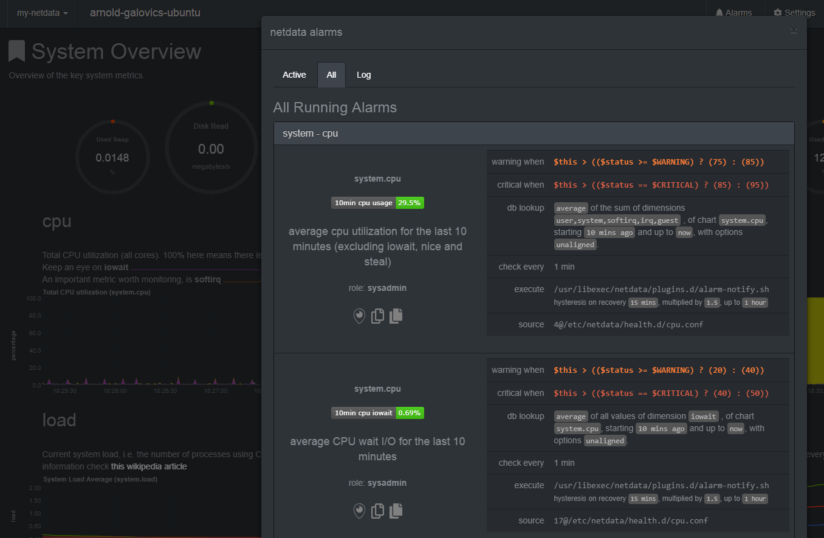Open the 'this wikipedia article' link
The image size is (824, 538).
[149, 466]
